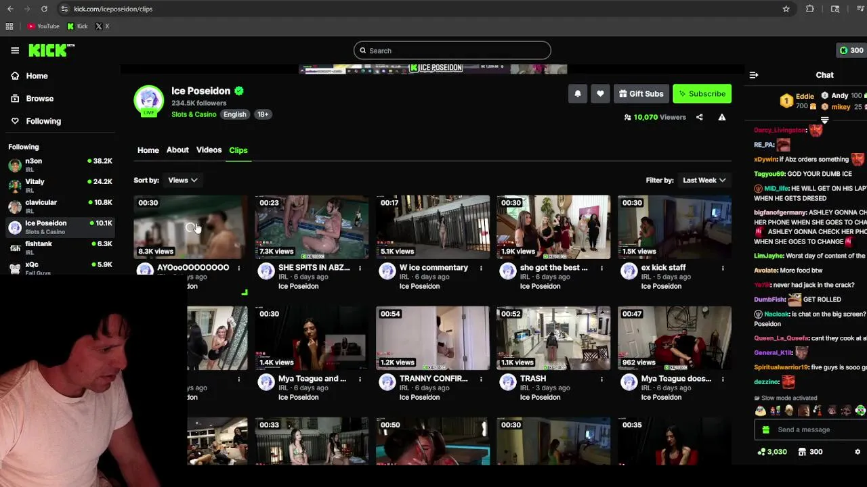Screen dimensions: 867x487
Task: Open chat settings gear
Action: [x=858, y=452]
